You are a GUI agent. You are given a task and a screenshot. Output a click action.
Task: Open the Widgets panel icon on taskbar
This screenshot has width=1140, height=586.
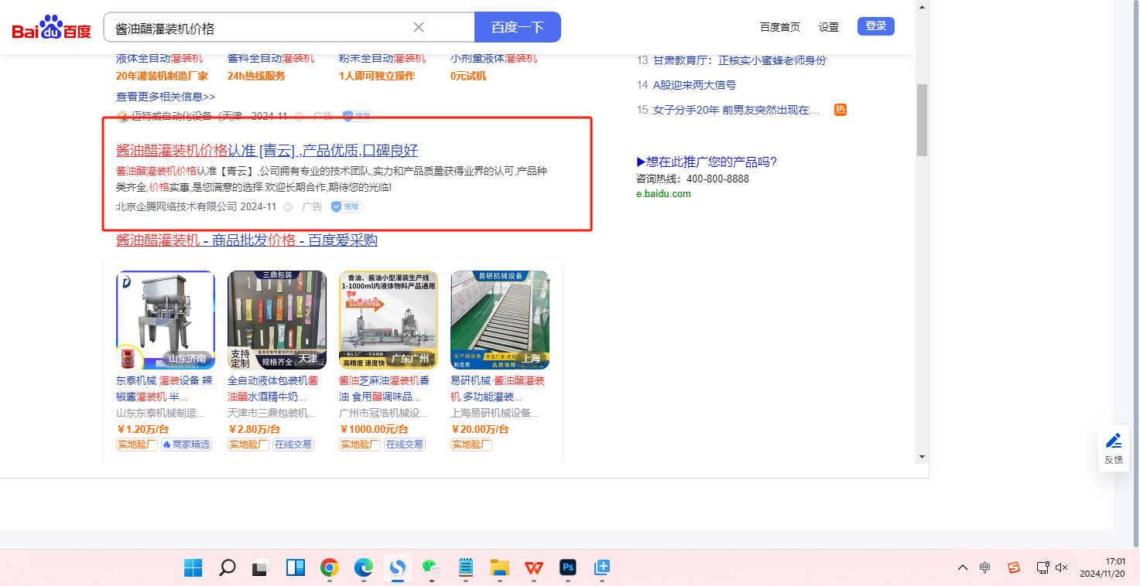click(295, 568)
